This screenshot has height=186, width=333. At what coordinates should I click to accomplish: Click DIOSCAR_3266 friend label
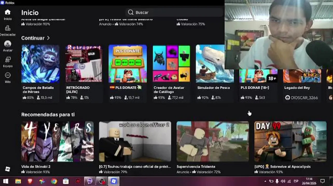(301, 98)
